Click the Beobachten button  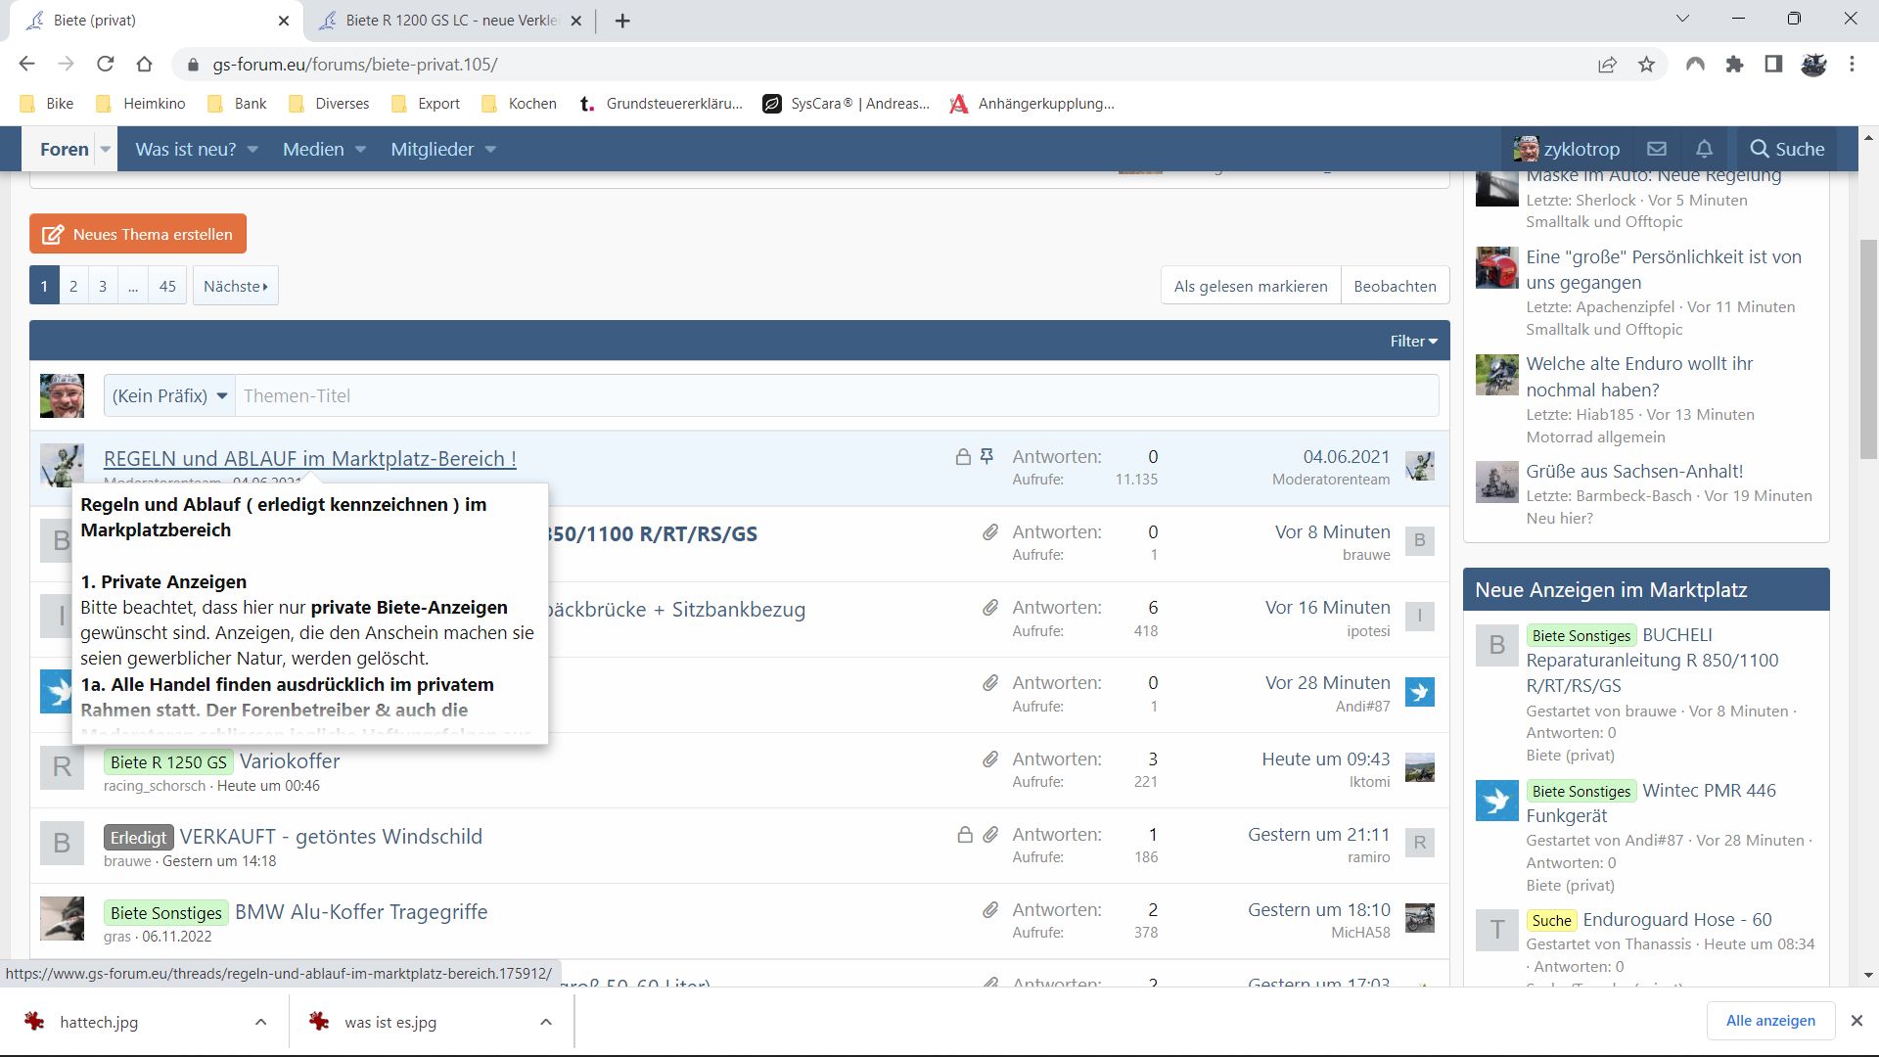click(x=1395, y=286)
